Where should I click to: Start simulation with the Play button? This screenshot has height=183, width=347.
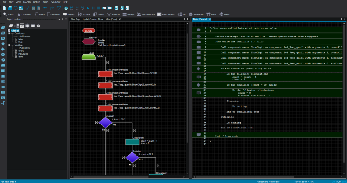tap(88, 8)
